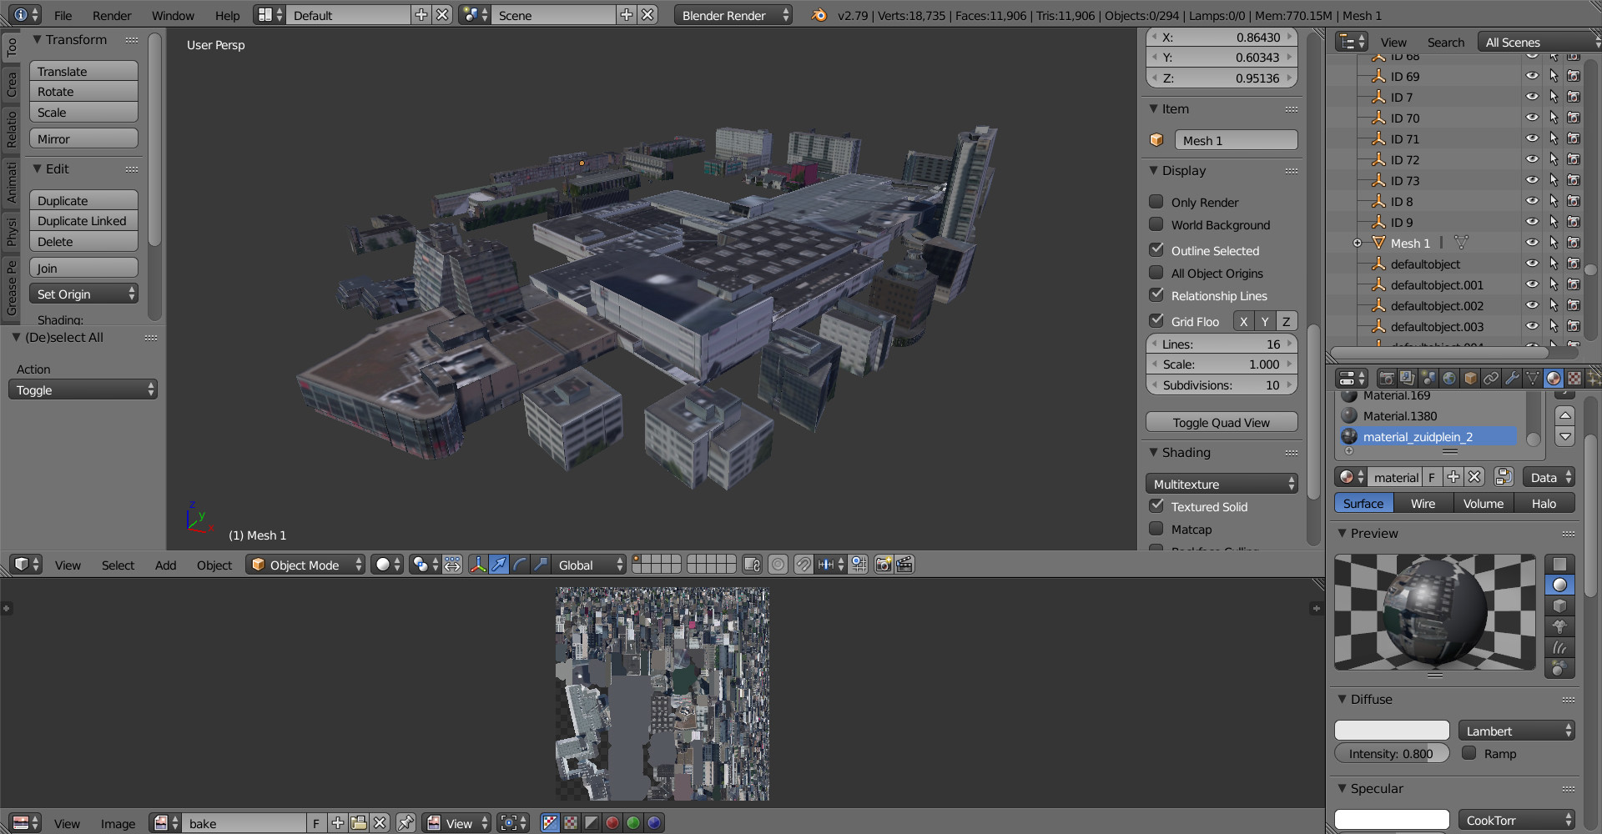Hide Mesh 1 with its eye icon
The width and height of the screenshot is (1602, 834).
coord(1532,243)
